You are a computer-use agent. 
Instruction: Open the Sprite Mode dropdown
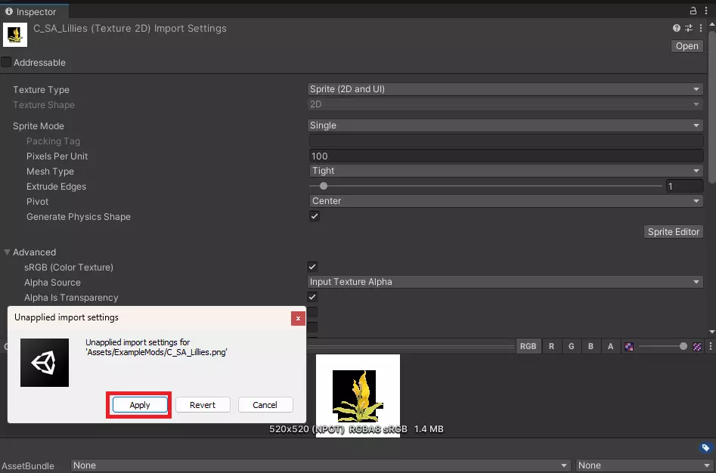click(x=505, y=125)
